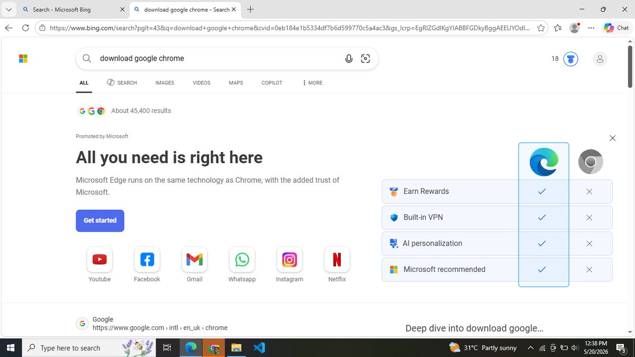Switch to the MAPS tab
635x357 pixels.
pos(236,83)
